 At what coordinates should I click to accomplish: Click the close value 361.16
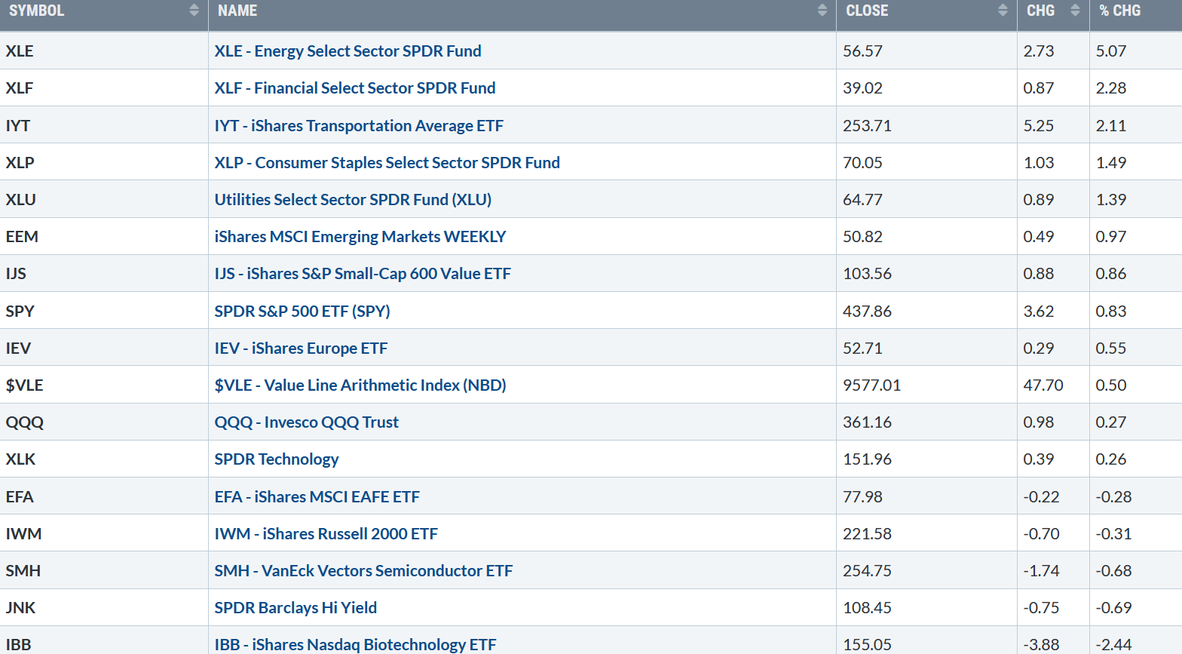[867, 422]
